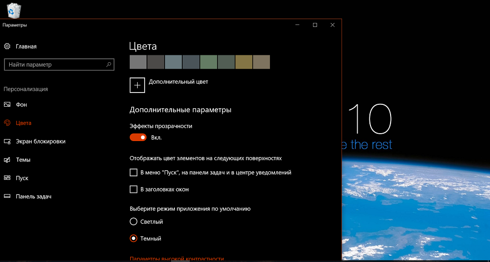Click the Экран блокировки icon
This screenshot has width=490, height=262.
tap(7, 142)
